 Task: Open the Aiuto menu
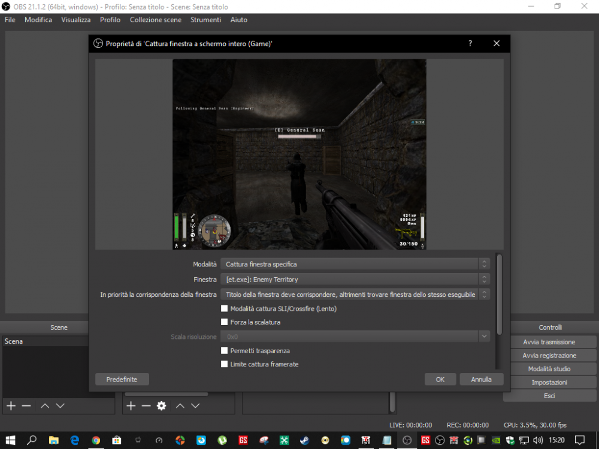click(239, 20)
